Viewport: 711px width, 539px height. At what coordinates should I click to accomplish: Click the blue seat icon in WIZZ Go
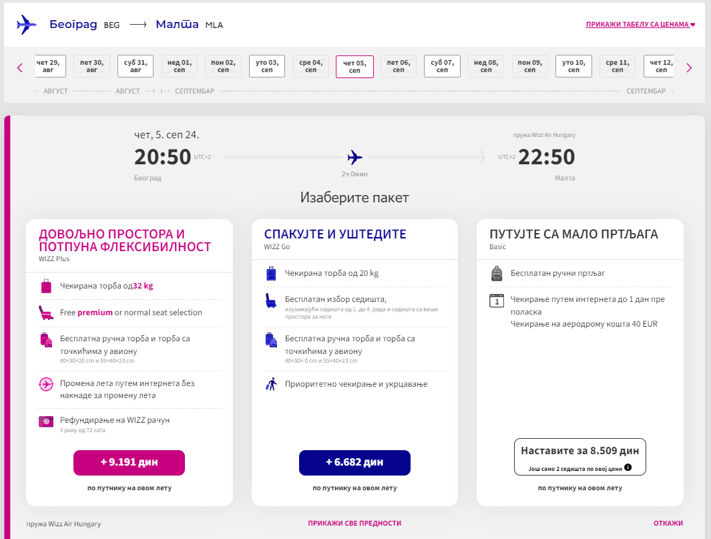(x=270, y=301)
